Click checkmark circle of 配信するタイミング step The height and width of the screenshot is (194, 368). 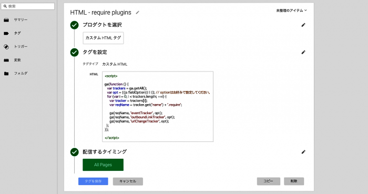point(75,152)
